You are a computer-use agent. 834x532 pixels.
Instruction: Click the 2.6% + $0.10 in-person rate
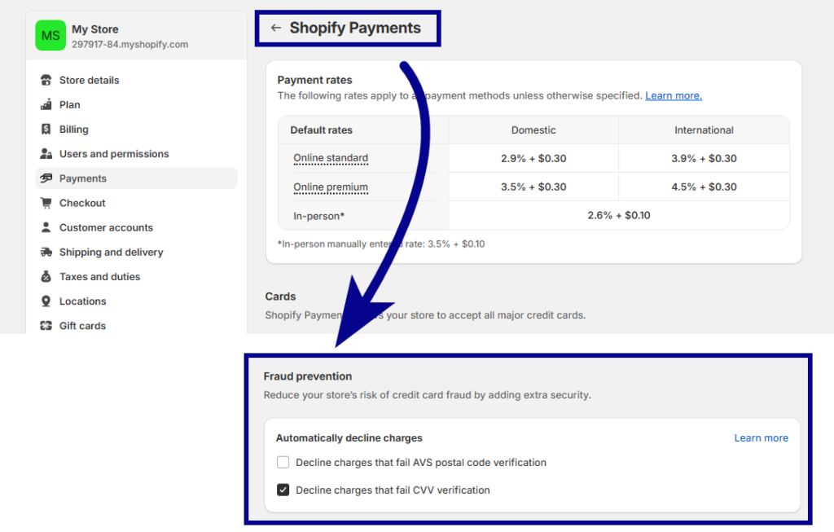(x=619, y=215)
